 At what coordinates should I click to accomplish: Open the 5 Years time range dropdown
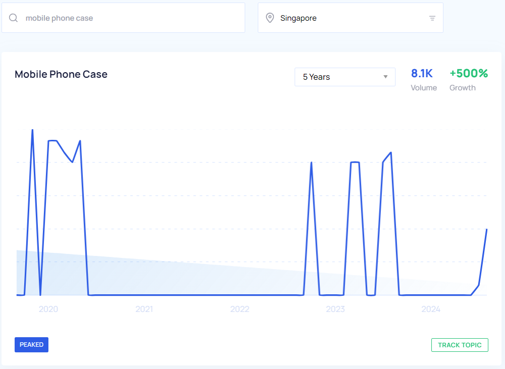coord(345,77)
